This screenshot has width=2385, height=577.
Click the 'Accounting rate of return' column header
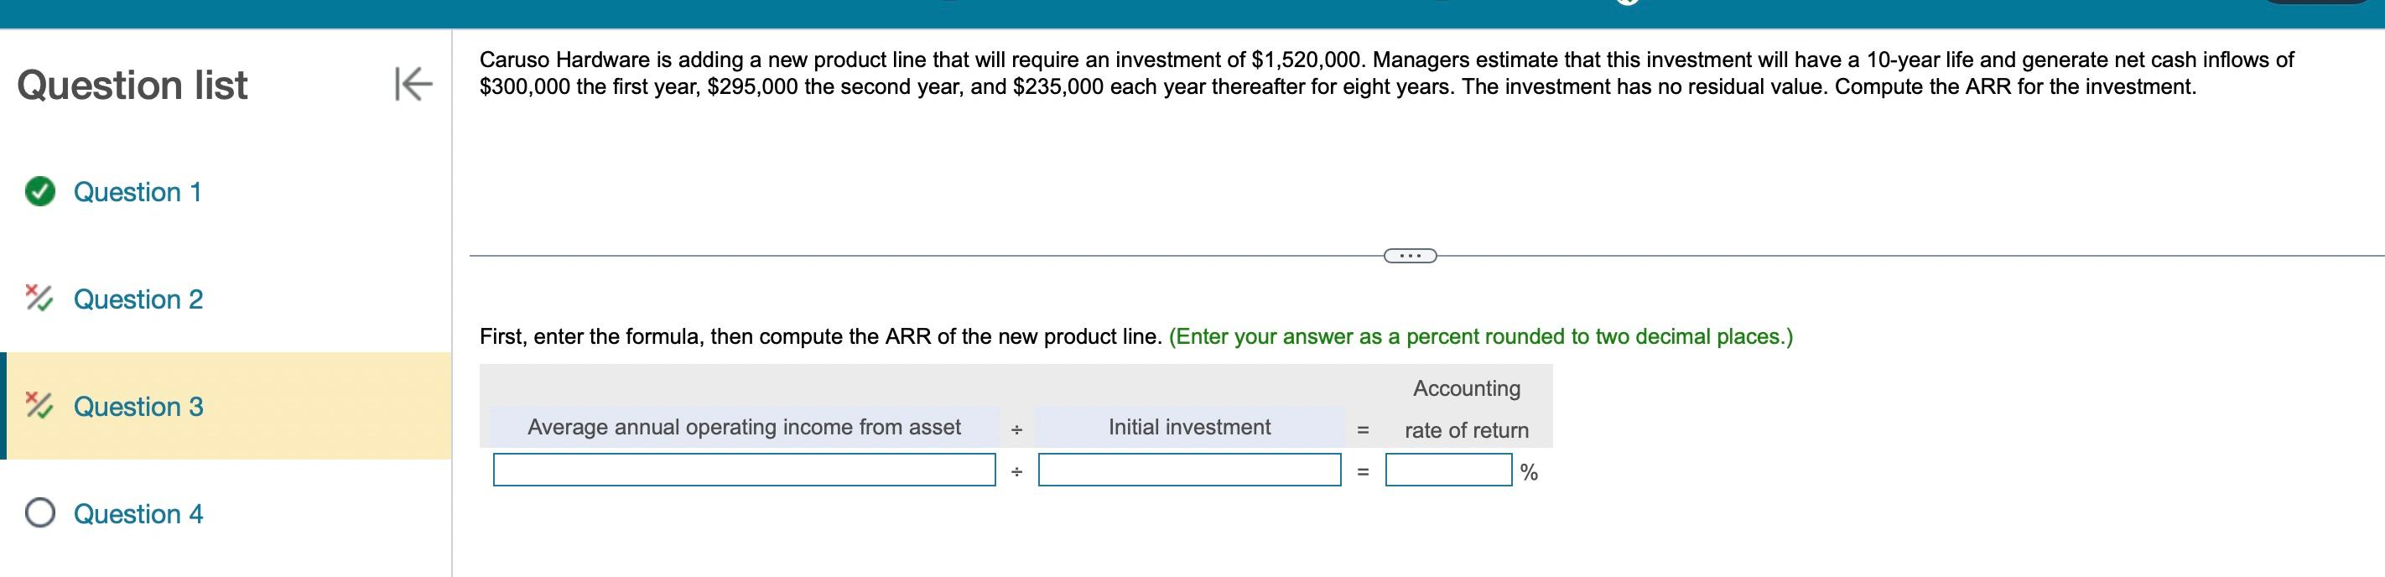point(1466,409)
